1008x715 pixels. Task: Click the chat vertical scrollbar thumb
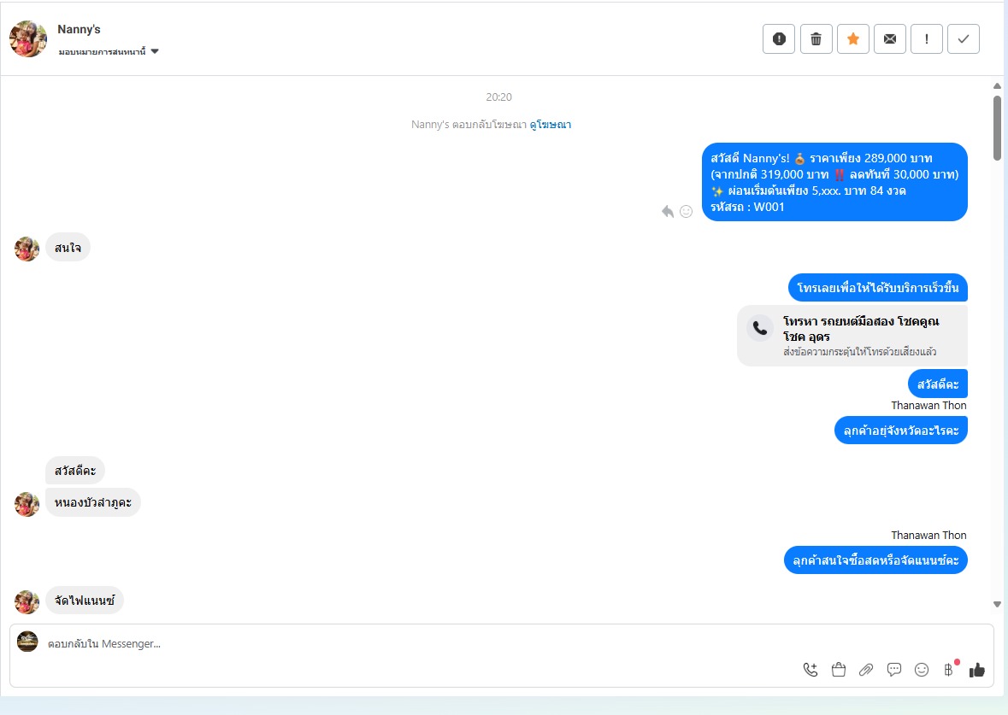pyautogui.click(x=997, y=128)
